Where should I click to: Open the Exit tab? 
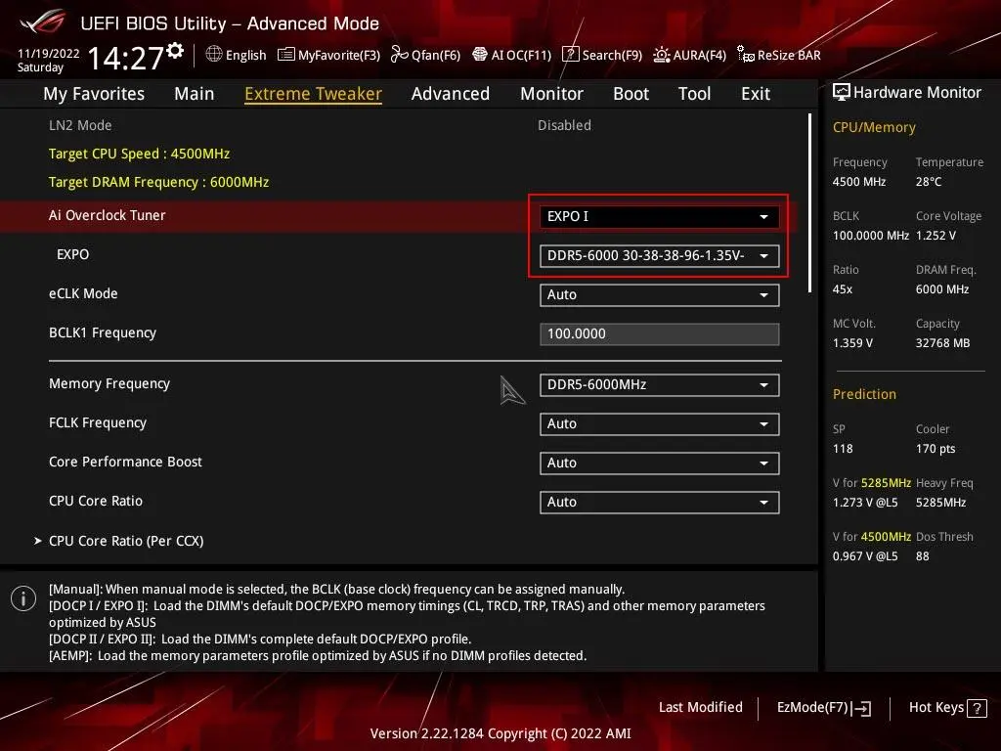[x=756, y=93]
